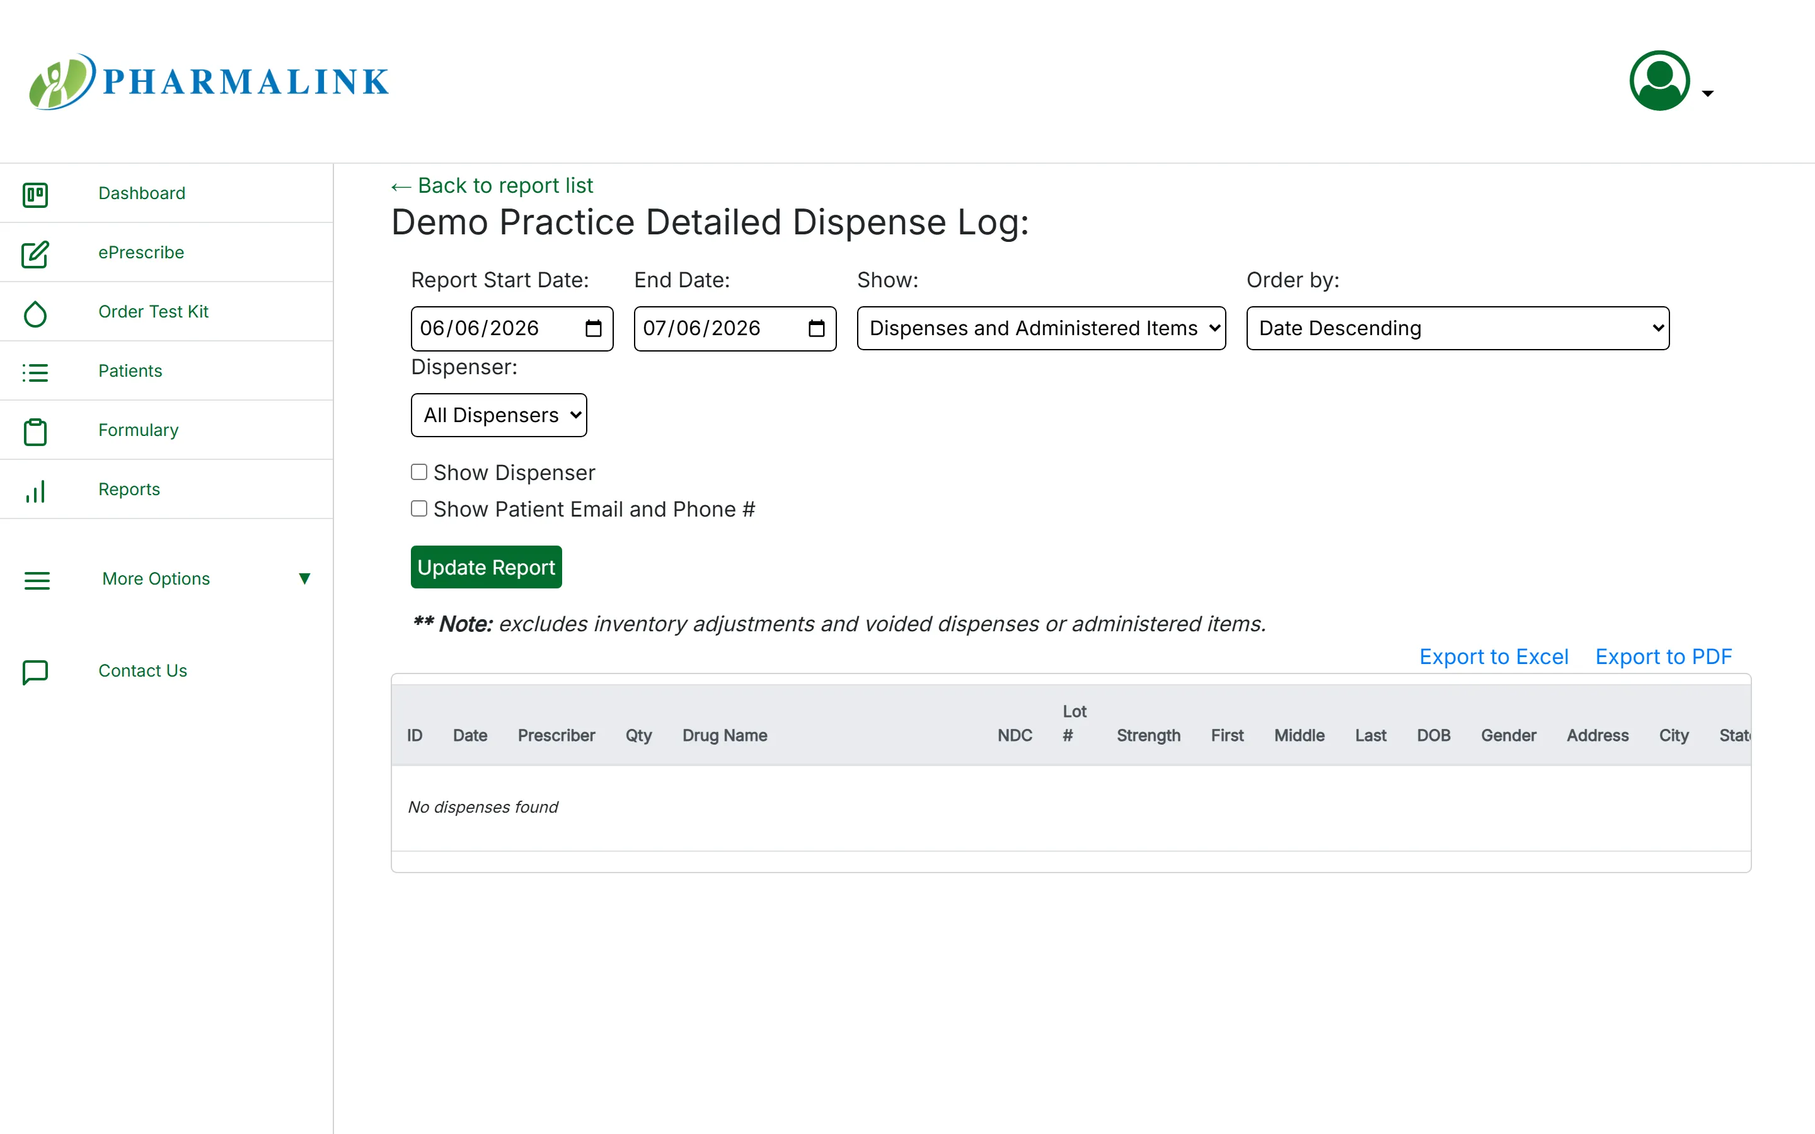Open the End Date calendar picker icon

click(816, 328)
